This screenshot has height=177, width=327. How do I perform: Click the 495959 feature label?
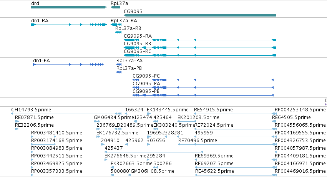pyautogui.click(x=204, y=133)
